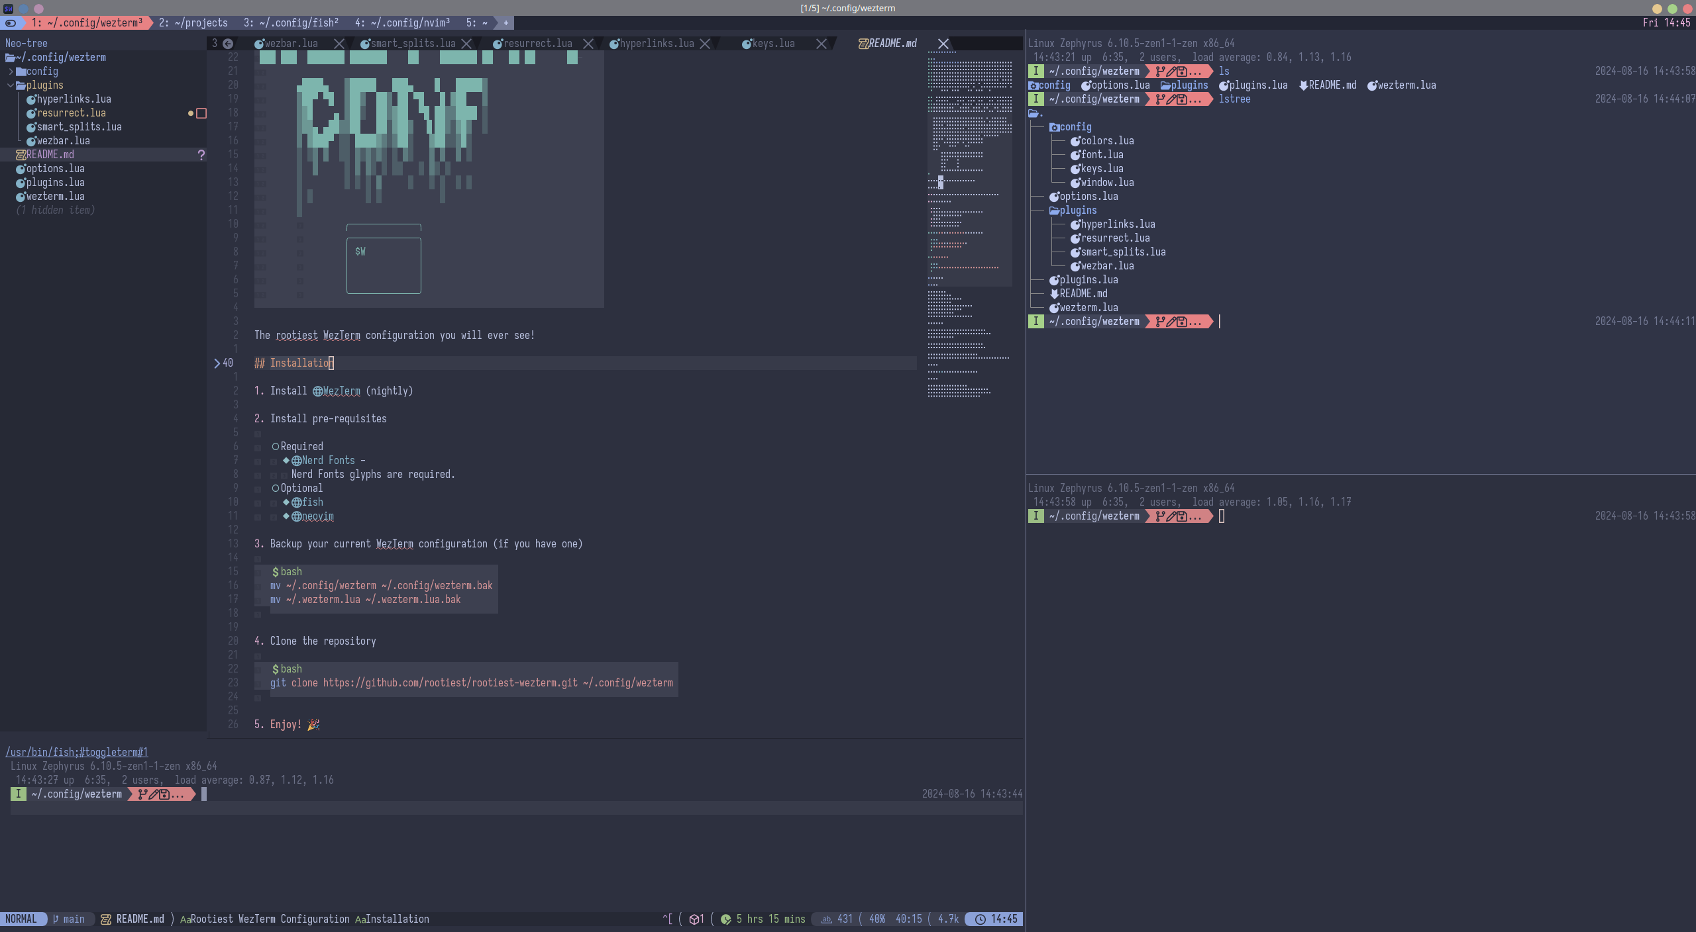Viewport: 1696px width, 932px height.
Task: Expand the config folder in Neo-tree
Action: (11, 71)
